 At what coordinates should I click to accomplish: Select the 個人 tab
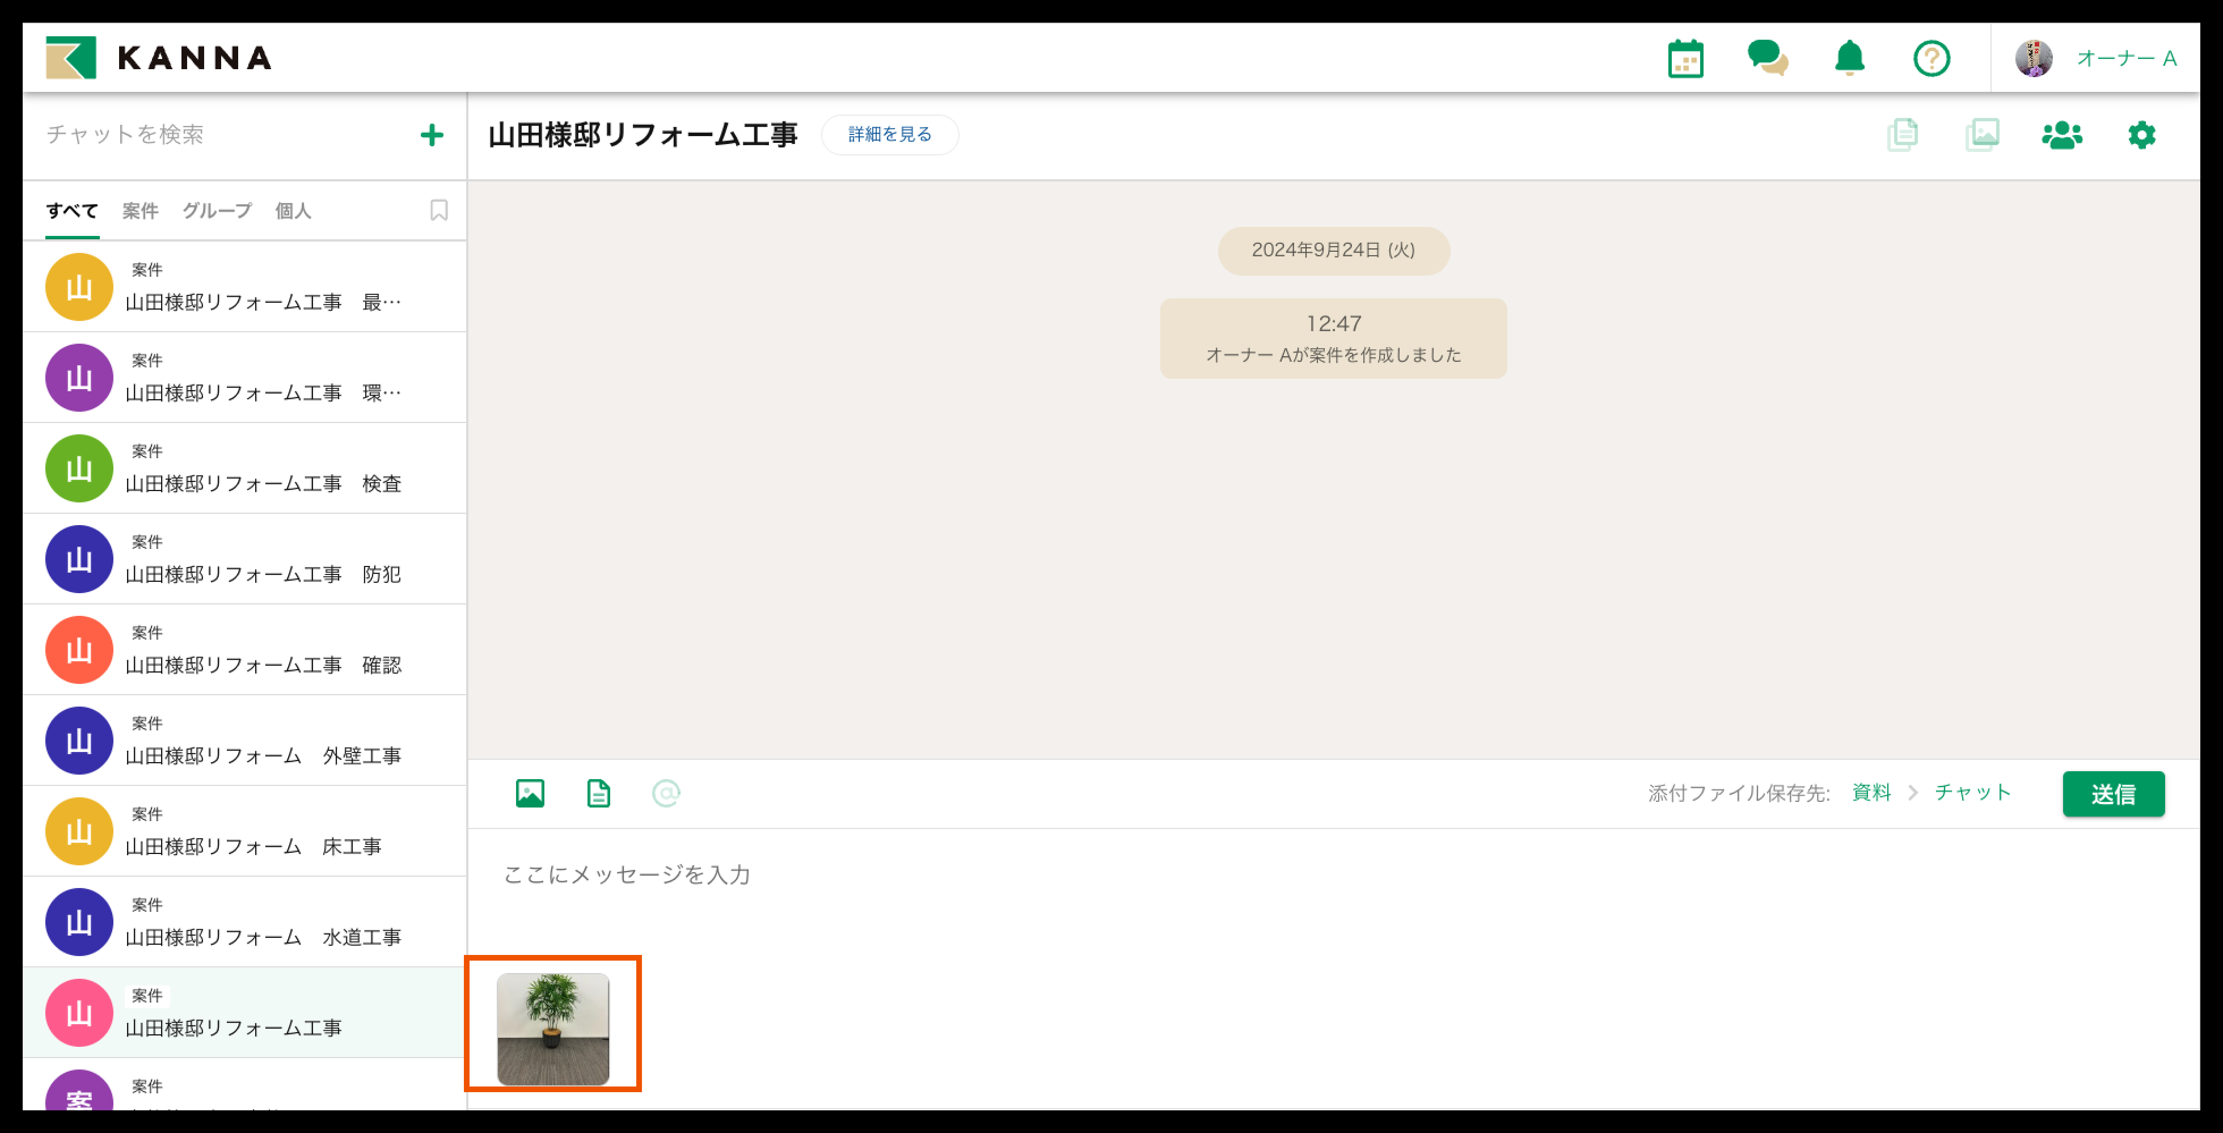(293, 210)
